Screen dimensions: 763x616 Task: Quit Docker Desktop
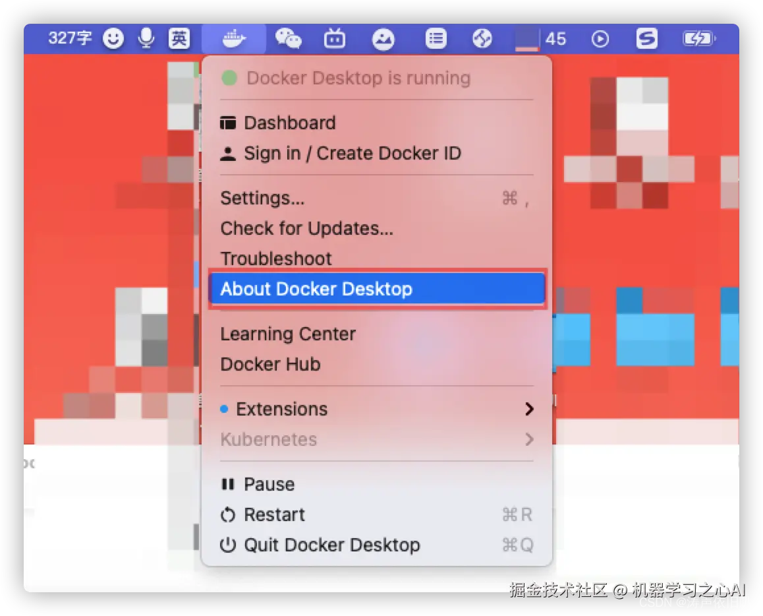[x=377, y=544]
